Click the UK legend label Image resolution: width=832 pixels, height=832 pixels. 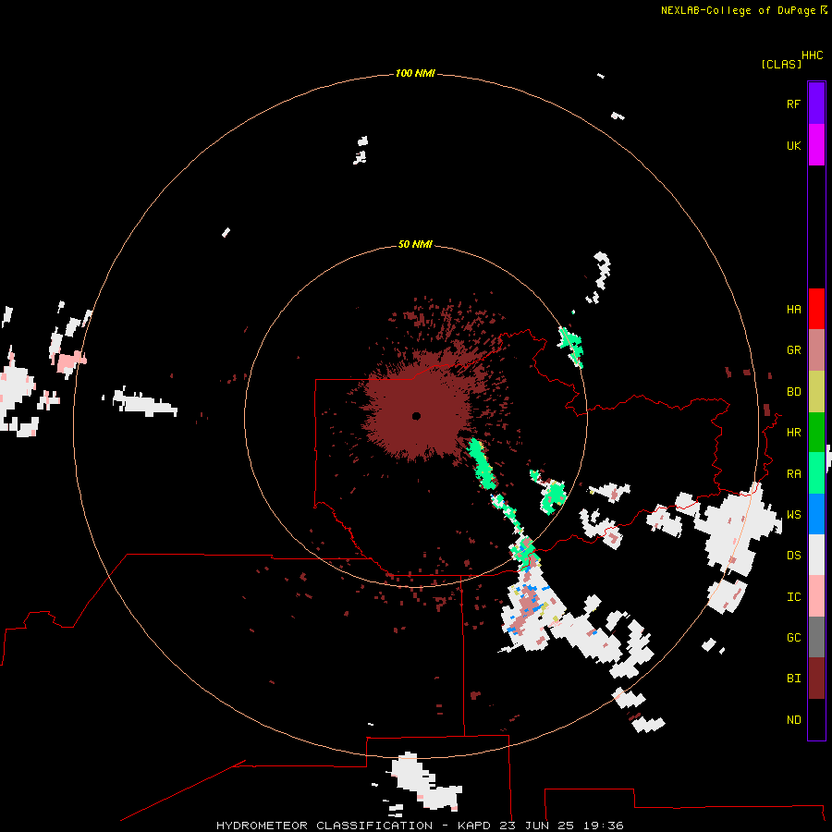click(x=793, y=145)
